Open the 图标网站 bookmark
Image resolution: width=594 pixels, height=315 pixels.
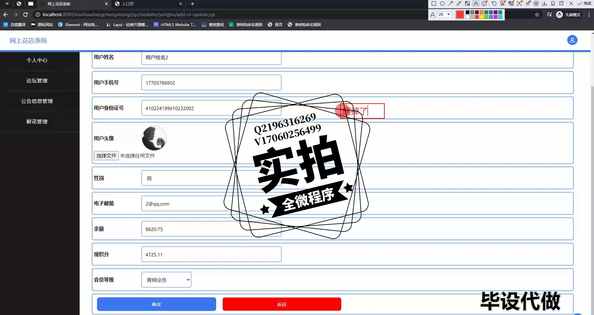pos(42,24)
